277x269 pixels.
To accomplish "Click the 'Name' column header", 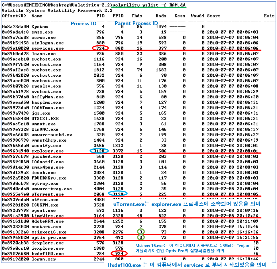I will click(37, 16).
